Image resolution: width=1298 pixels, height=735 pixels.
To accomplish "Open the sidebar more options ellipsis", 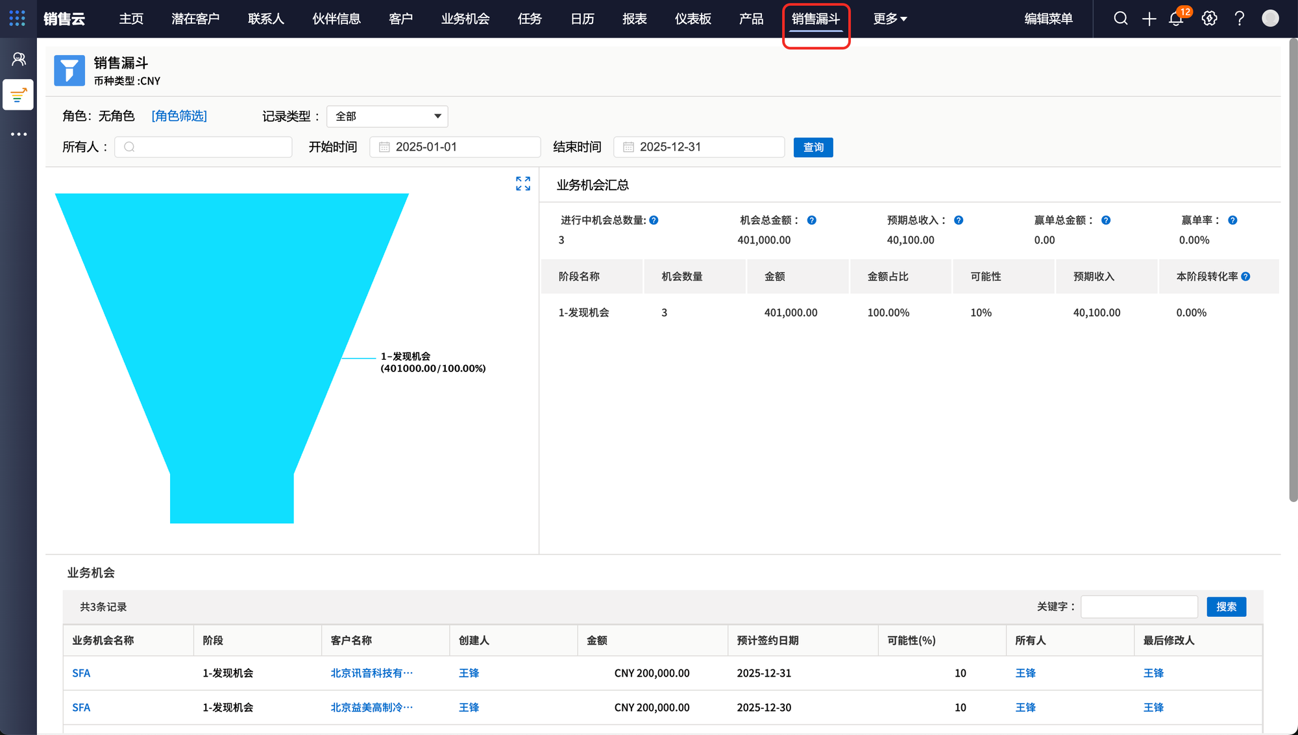I will 18,134.
